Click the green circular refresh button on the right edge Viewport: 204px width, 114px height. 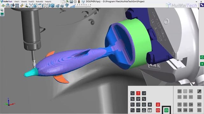(202, 57)
